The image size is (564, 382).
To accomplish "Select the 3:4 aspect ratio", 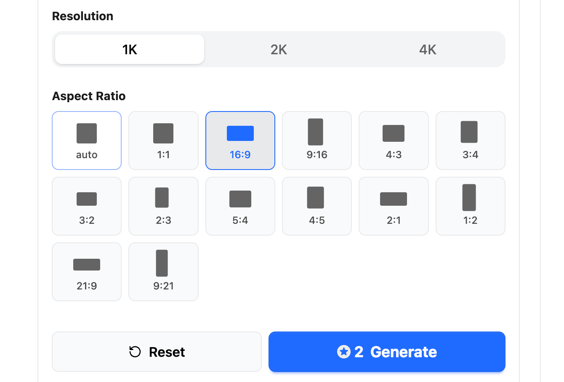I will (x=471, y=141).
